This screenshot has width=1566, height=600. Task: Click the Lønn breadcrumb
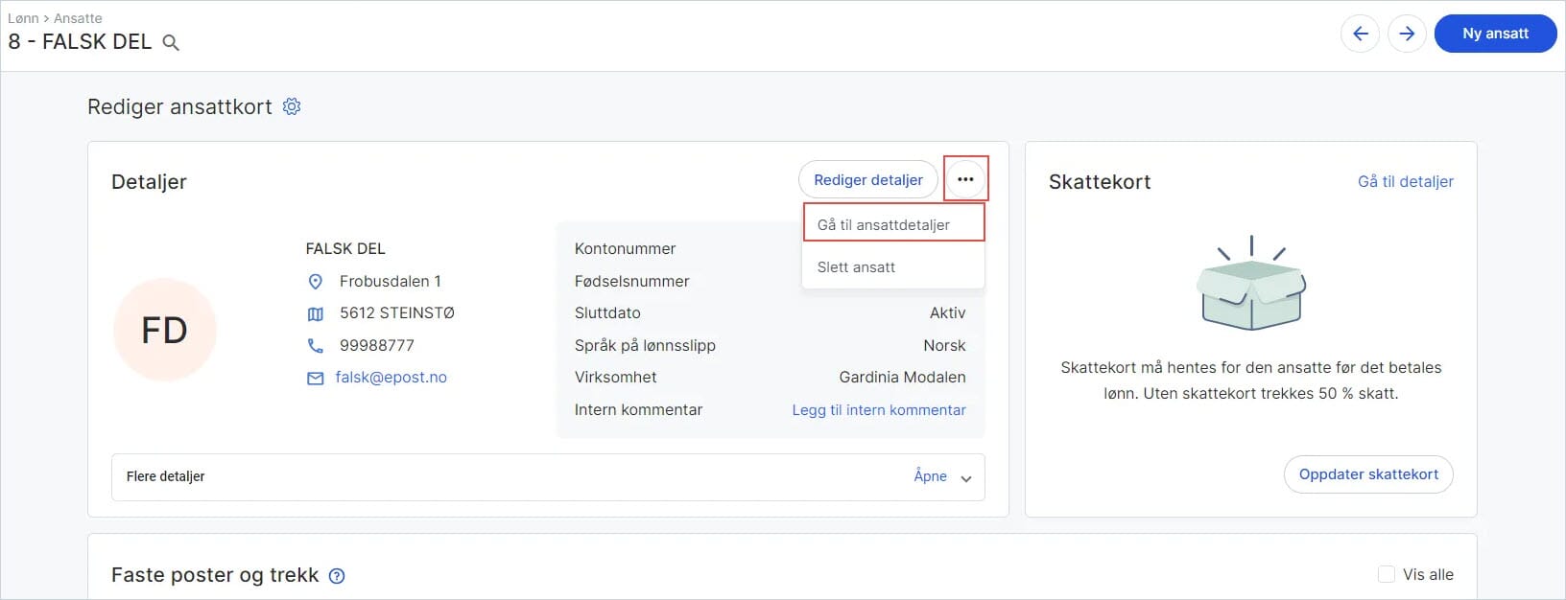coord(23,18)
